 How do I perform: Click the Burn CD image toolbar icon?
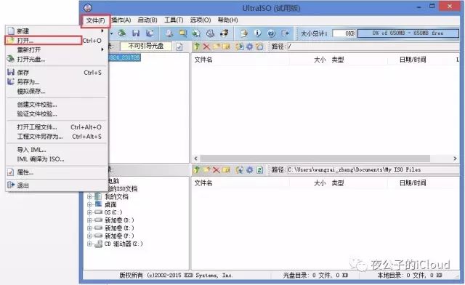tap(225, 33)
